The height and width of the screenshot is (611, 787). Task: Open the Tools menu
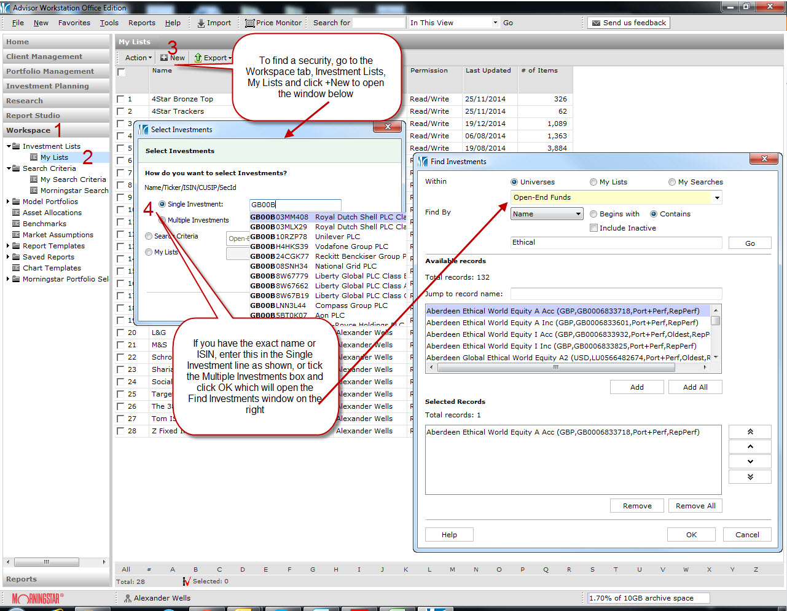click(109, 23)
